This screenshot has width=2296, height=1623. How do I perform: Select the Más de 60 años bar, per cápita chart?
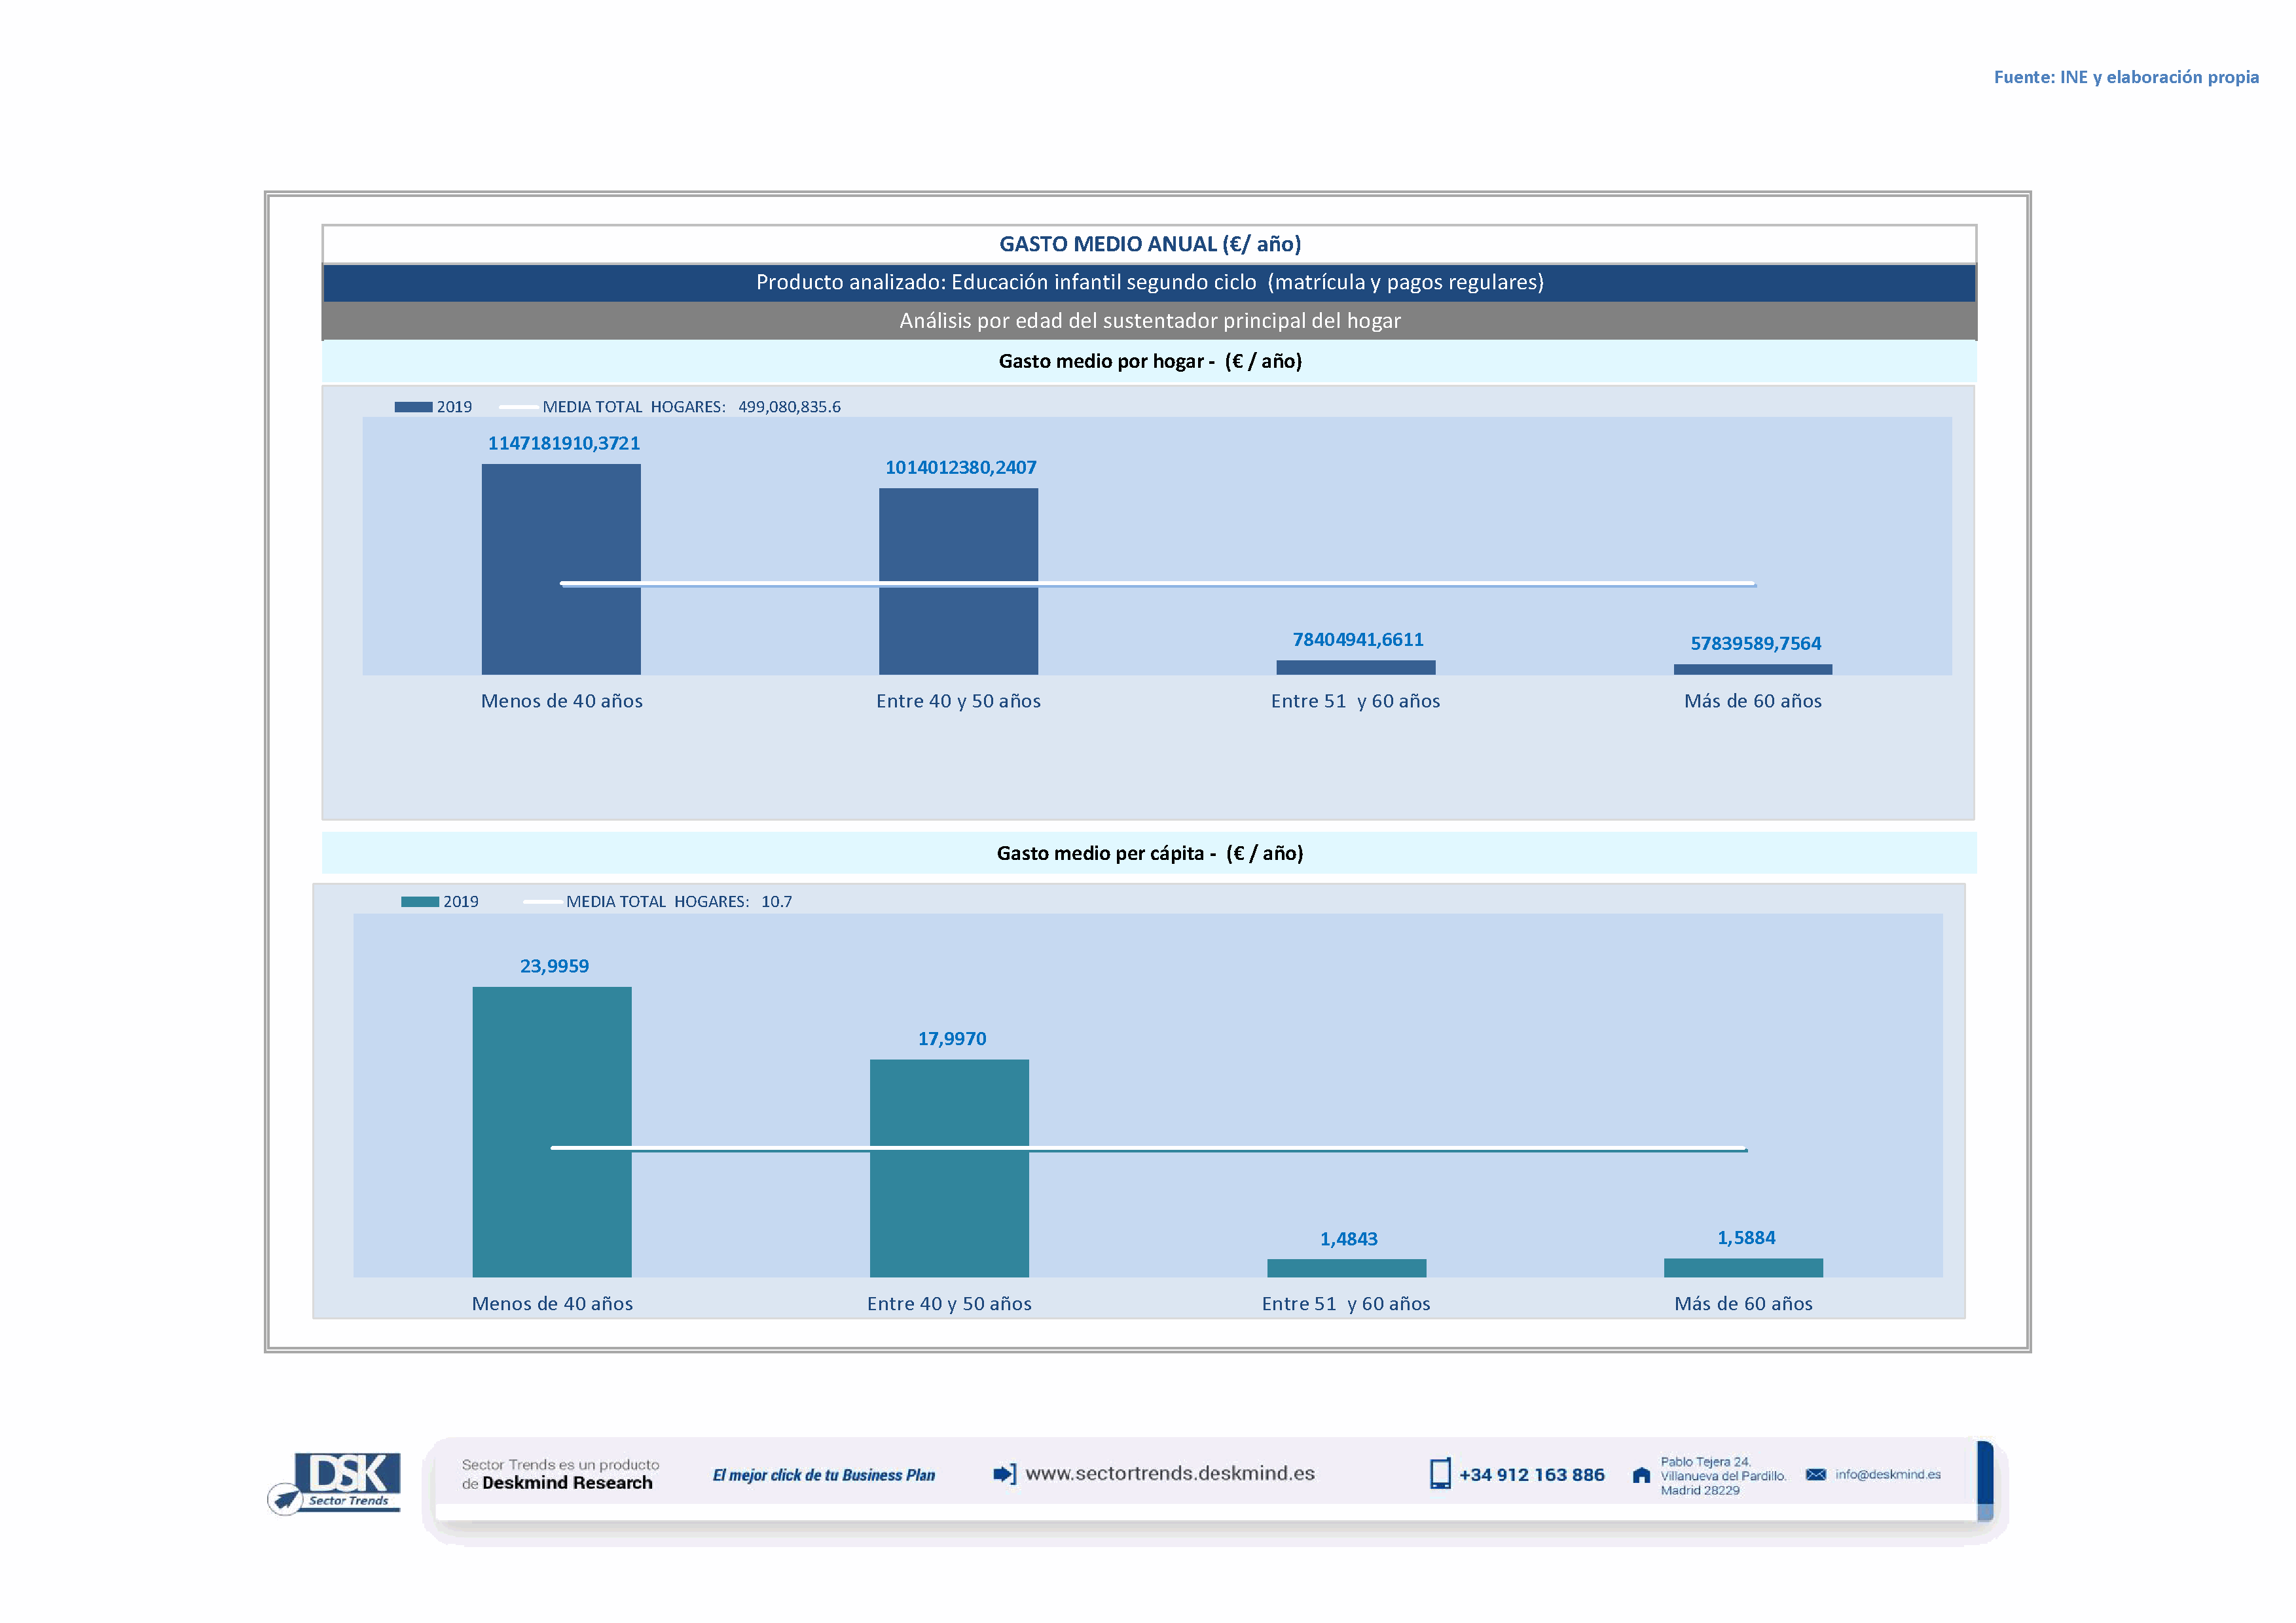(x=1743, y=1267)
